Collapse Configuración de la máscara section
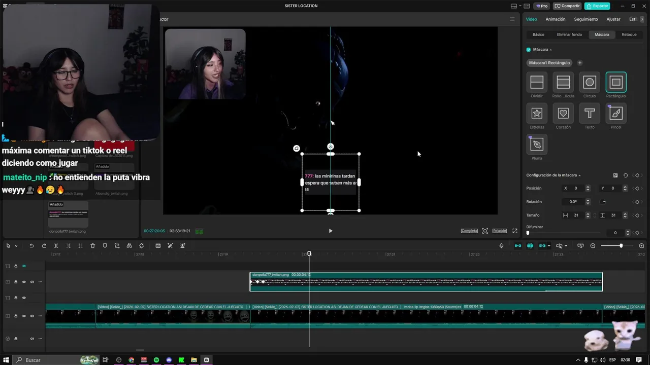The height and width of the screenshot is (365, 650). [579, 175]
